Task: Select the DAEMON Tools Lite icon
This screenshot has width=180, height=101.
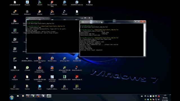Action: 77,3
